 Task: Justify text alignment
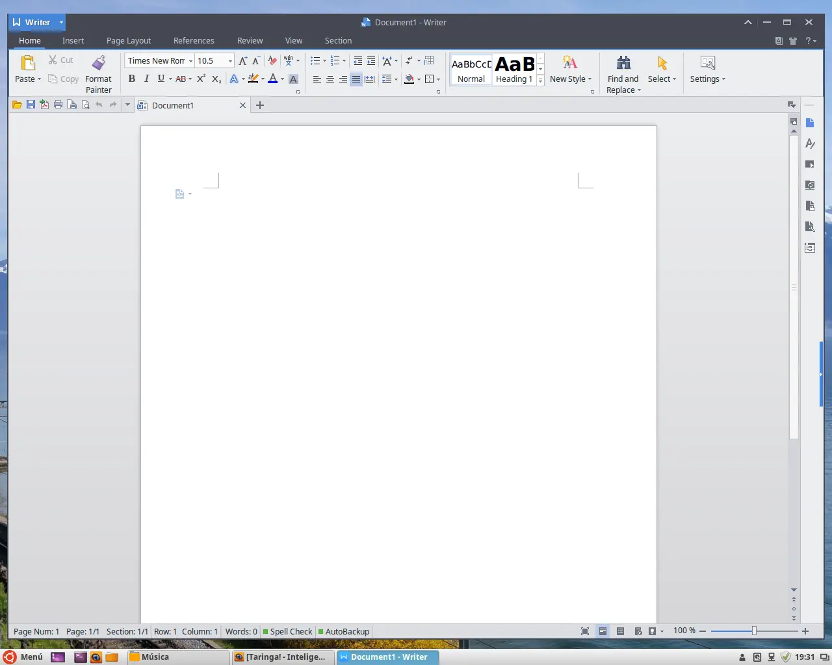click(x=356, y=79)
